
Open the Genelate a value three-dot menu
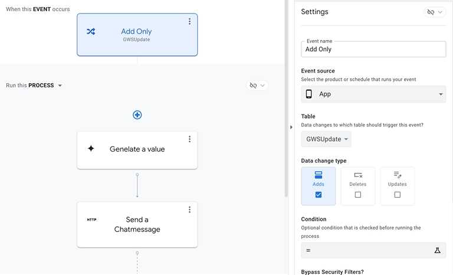pyautogui.click(x=189, y=139)
